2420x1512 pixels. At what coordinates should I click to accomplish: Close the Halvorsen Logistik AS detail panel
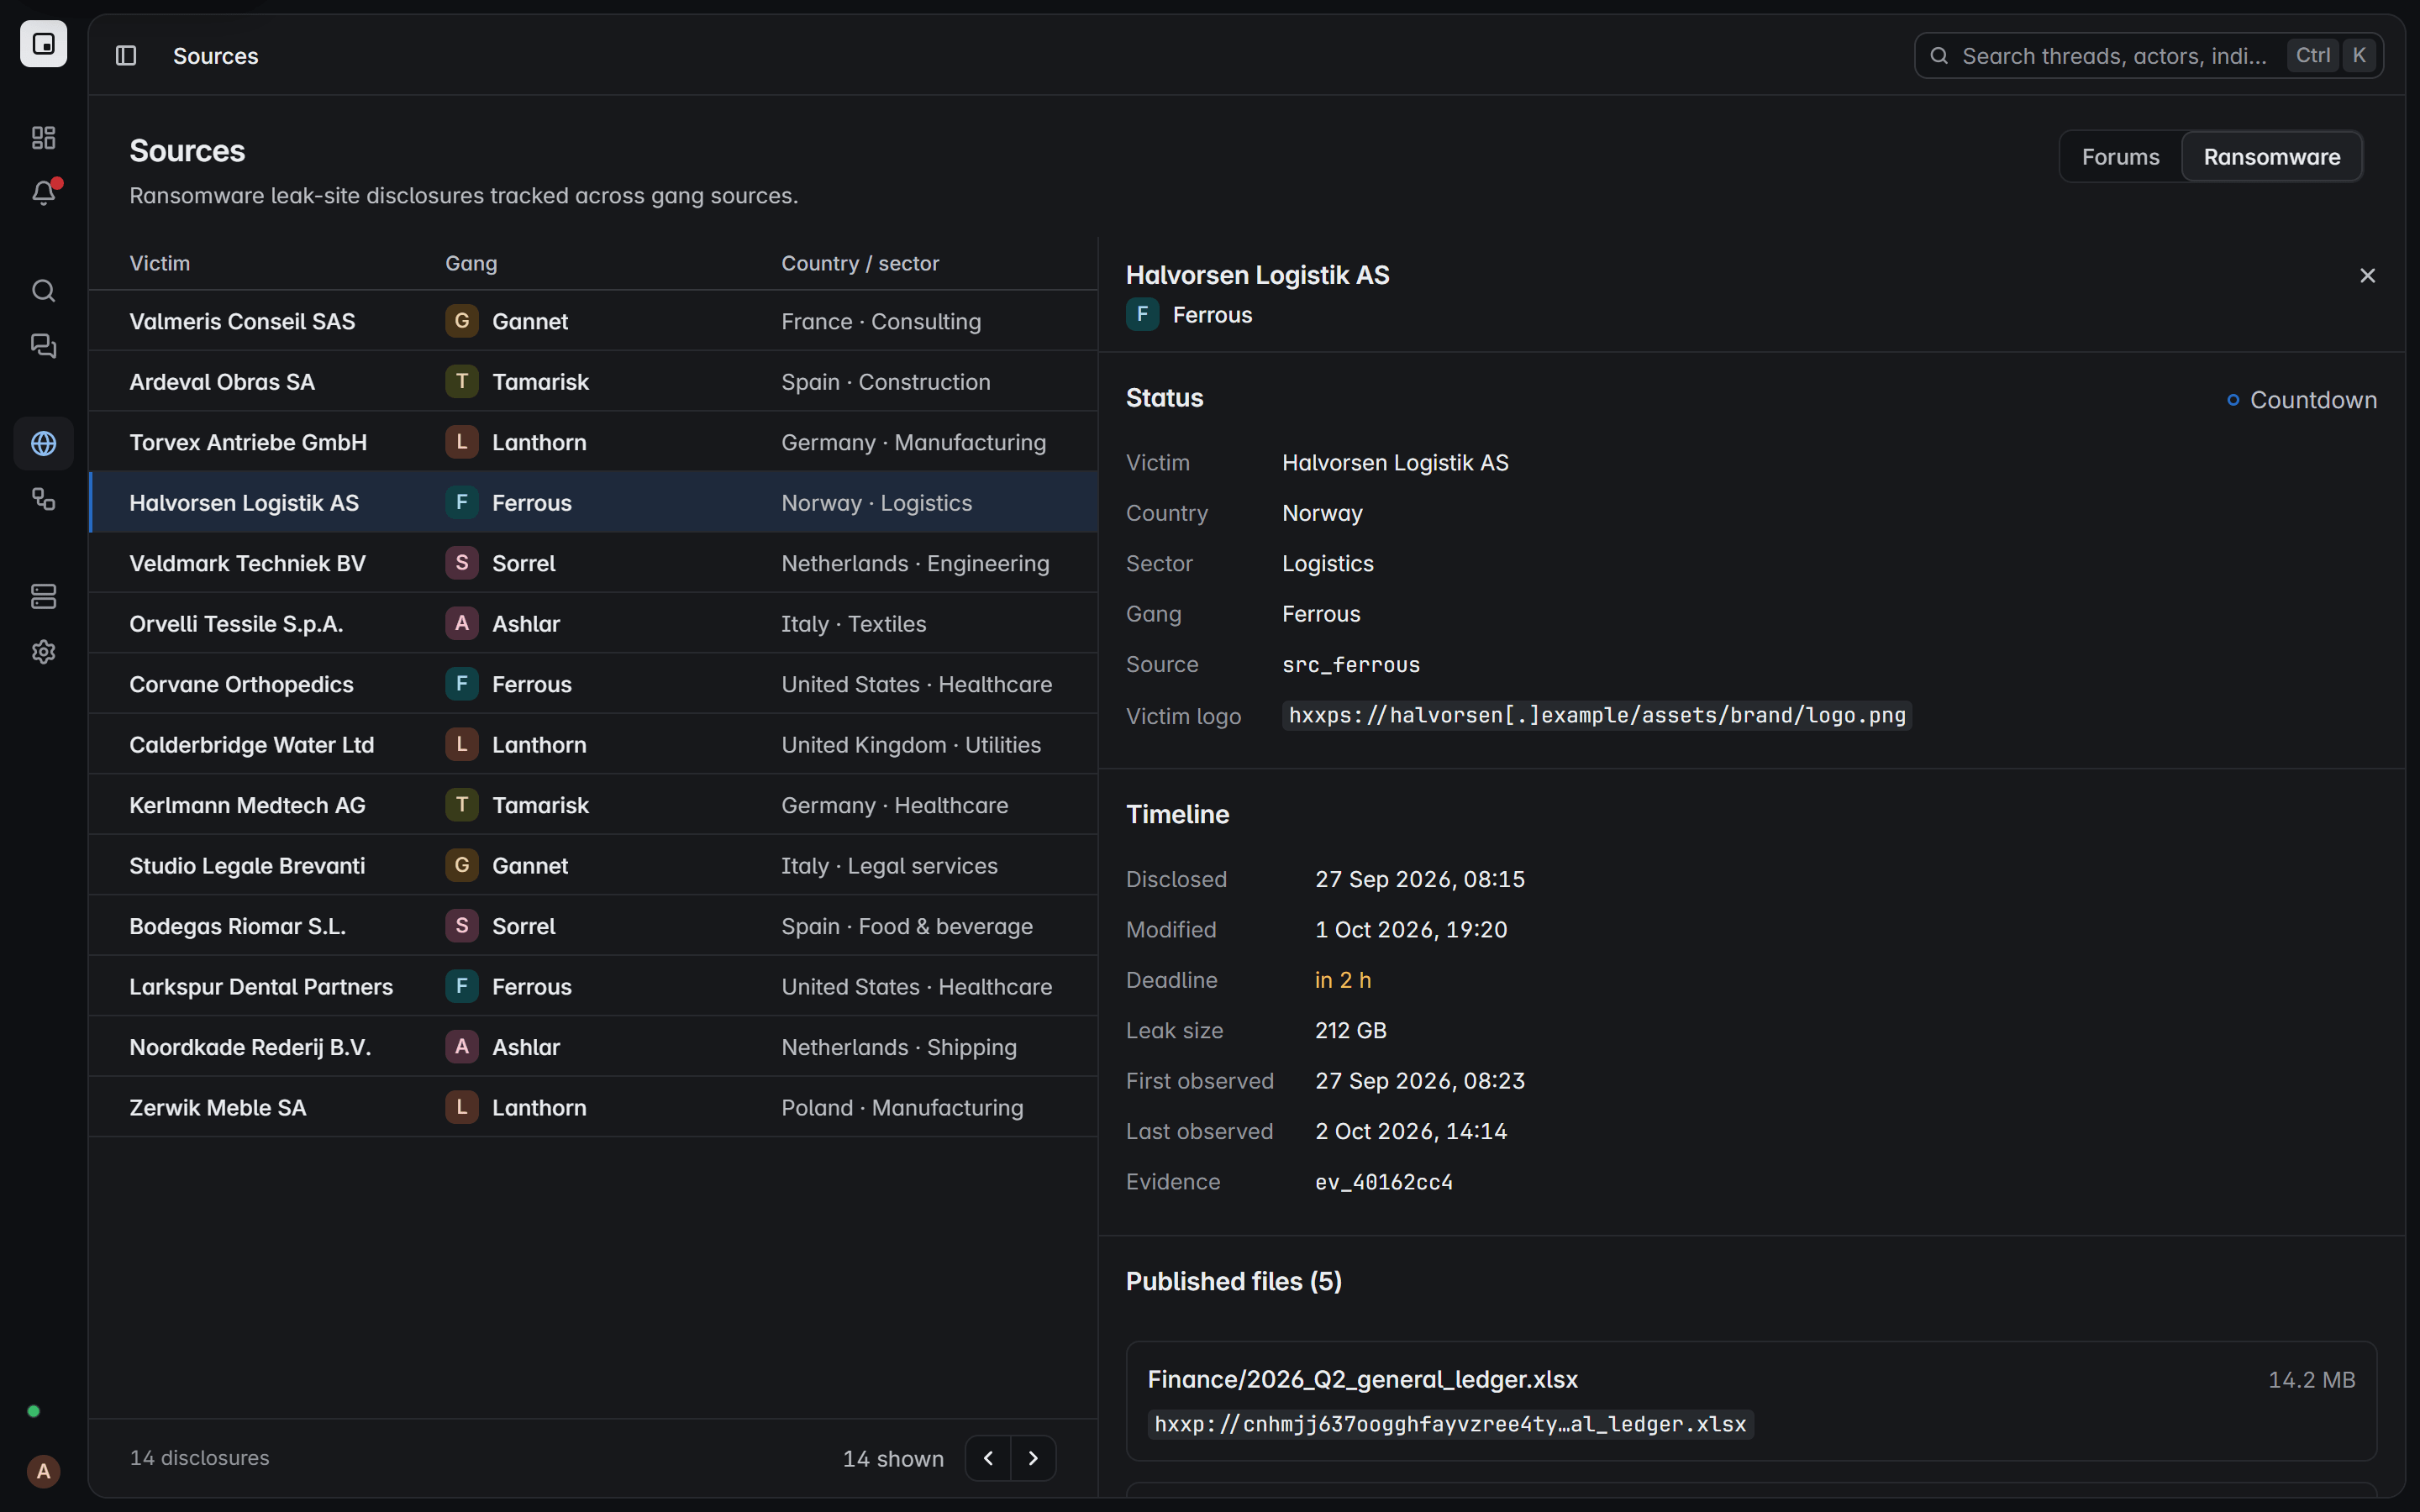click(x=2367, y=275)
